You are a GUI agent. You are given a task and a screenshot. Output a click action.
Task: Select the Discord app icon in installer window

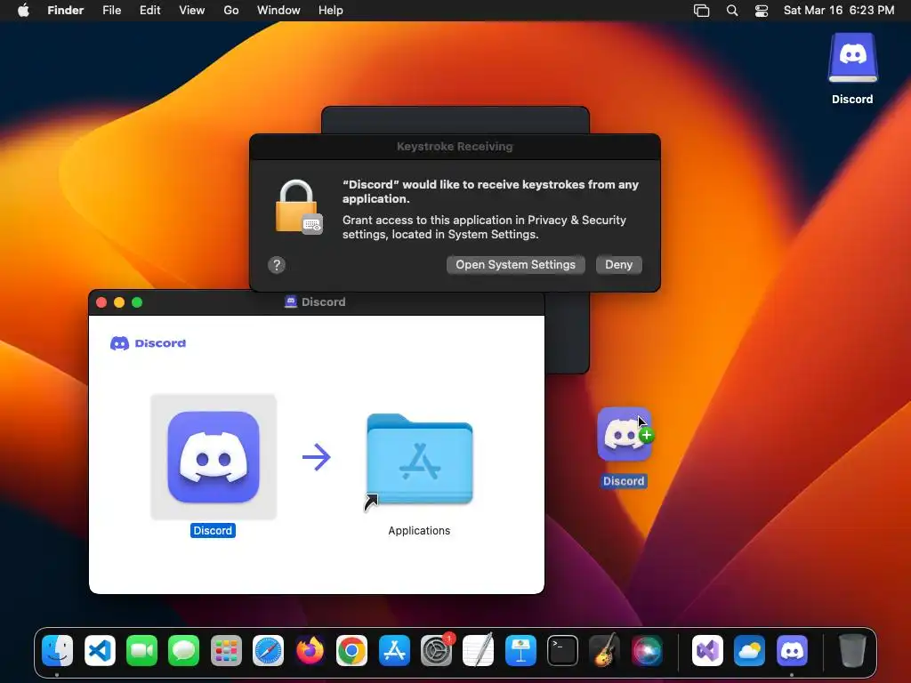[214, 457]
